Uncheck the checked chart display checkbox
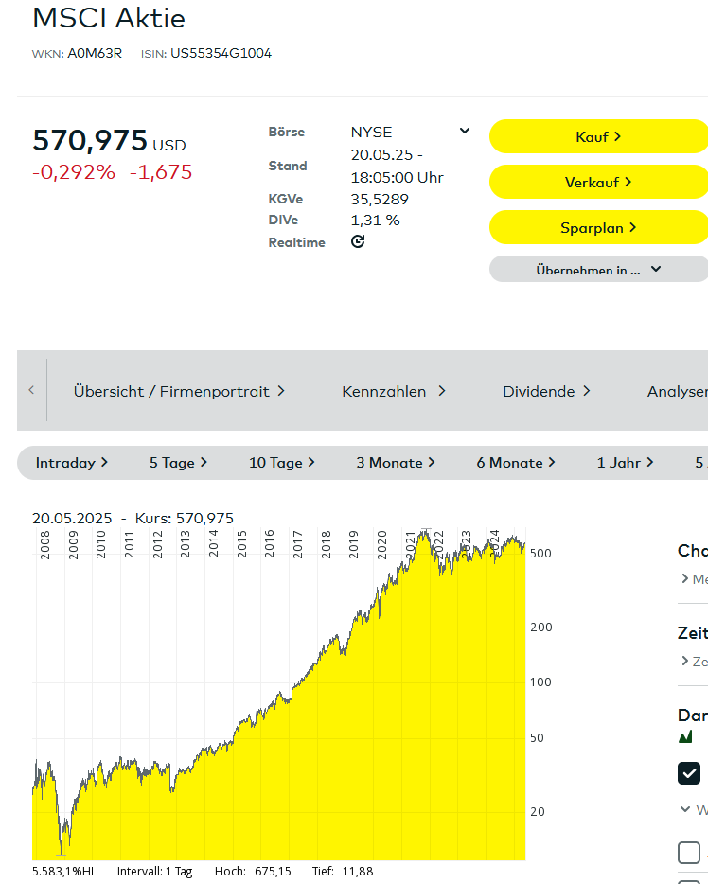Viewport: 708px width, 884px height. (x=689, y=773)
